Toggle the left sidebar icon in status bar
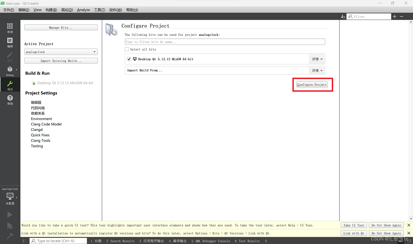 click(24, 241)
